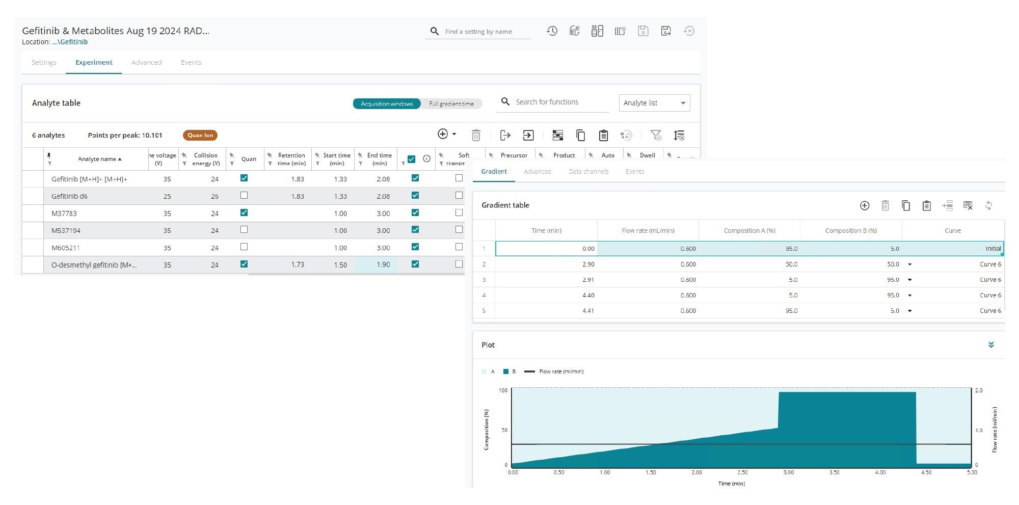This screenshot has width=1019, height=505.
Task: Open Curve dropdown for gradient row 2
Action: click(x=910, y=264)
